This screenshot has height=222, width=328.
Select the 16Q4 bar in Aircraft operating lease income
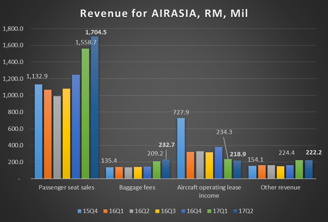(x=218, y=163)
